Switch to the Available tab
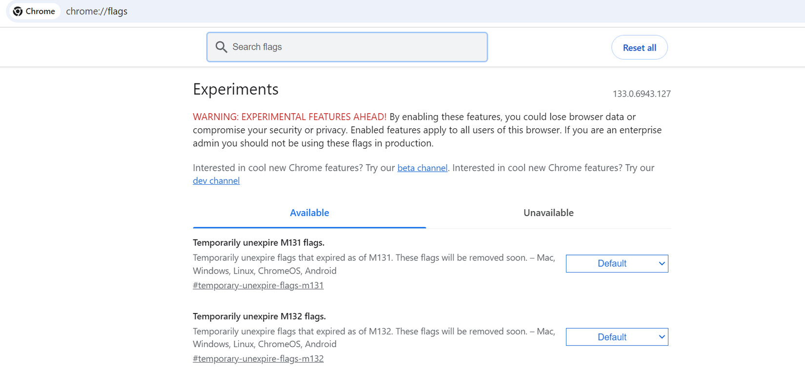Screen dimensions: 805x373 [309, 213]
